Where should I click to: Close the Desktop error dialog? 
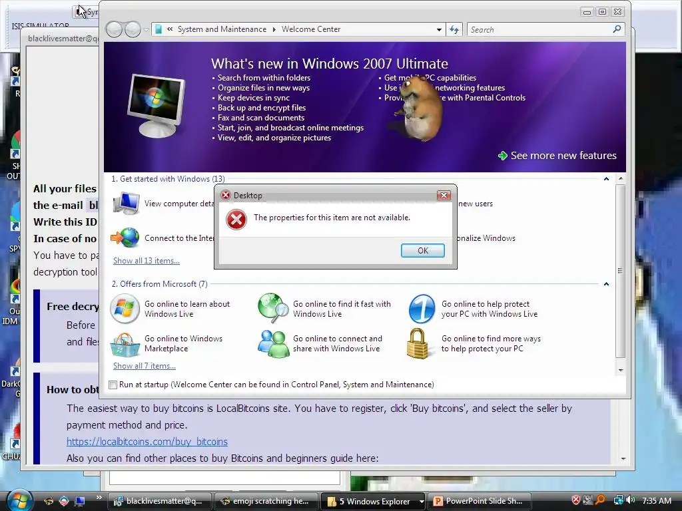pyautogui.click(x=444, y=195)
